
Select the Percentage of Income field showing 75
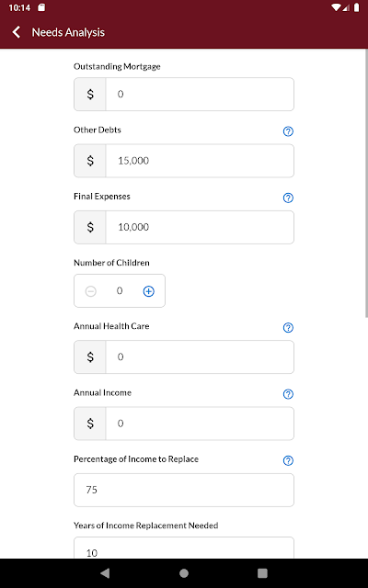click(x=184, y=490)
